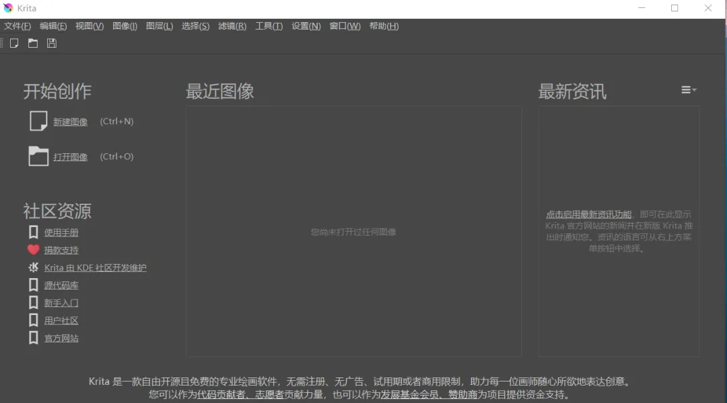Click the 开始创作 heading
The image size is (727, 403).
tap(57, 91)
